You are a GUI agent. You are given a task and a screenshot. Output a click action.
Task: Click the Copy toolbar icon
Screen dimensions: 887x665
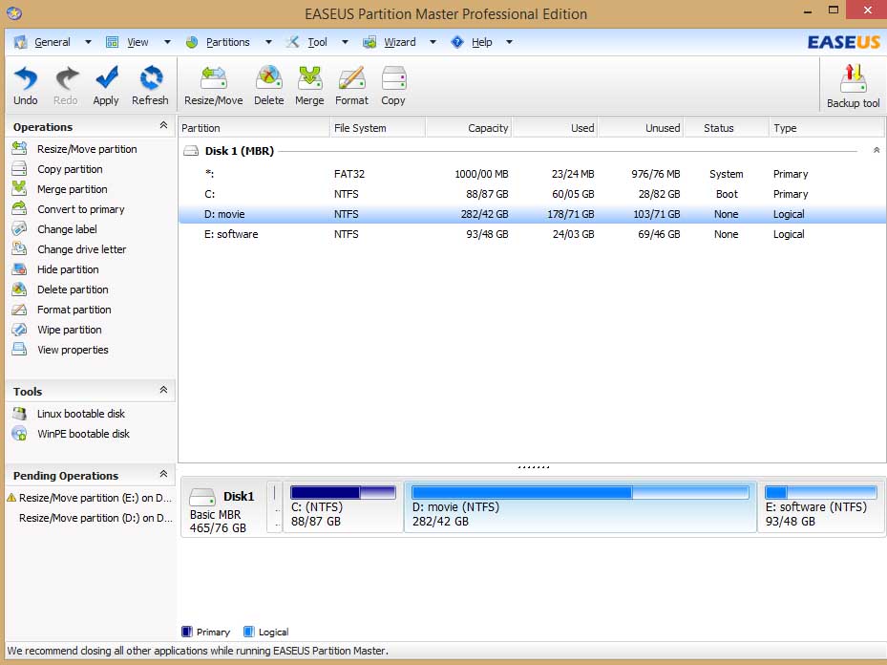click(393, 84)
